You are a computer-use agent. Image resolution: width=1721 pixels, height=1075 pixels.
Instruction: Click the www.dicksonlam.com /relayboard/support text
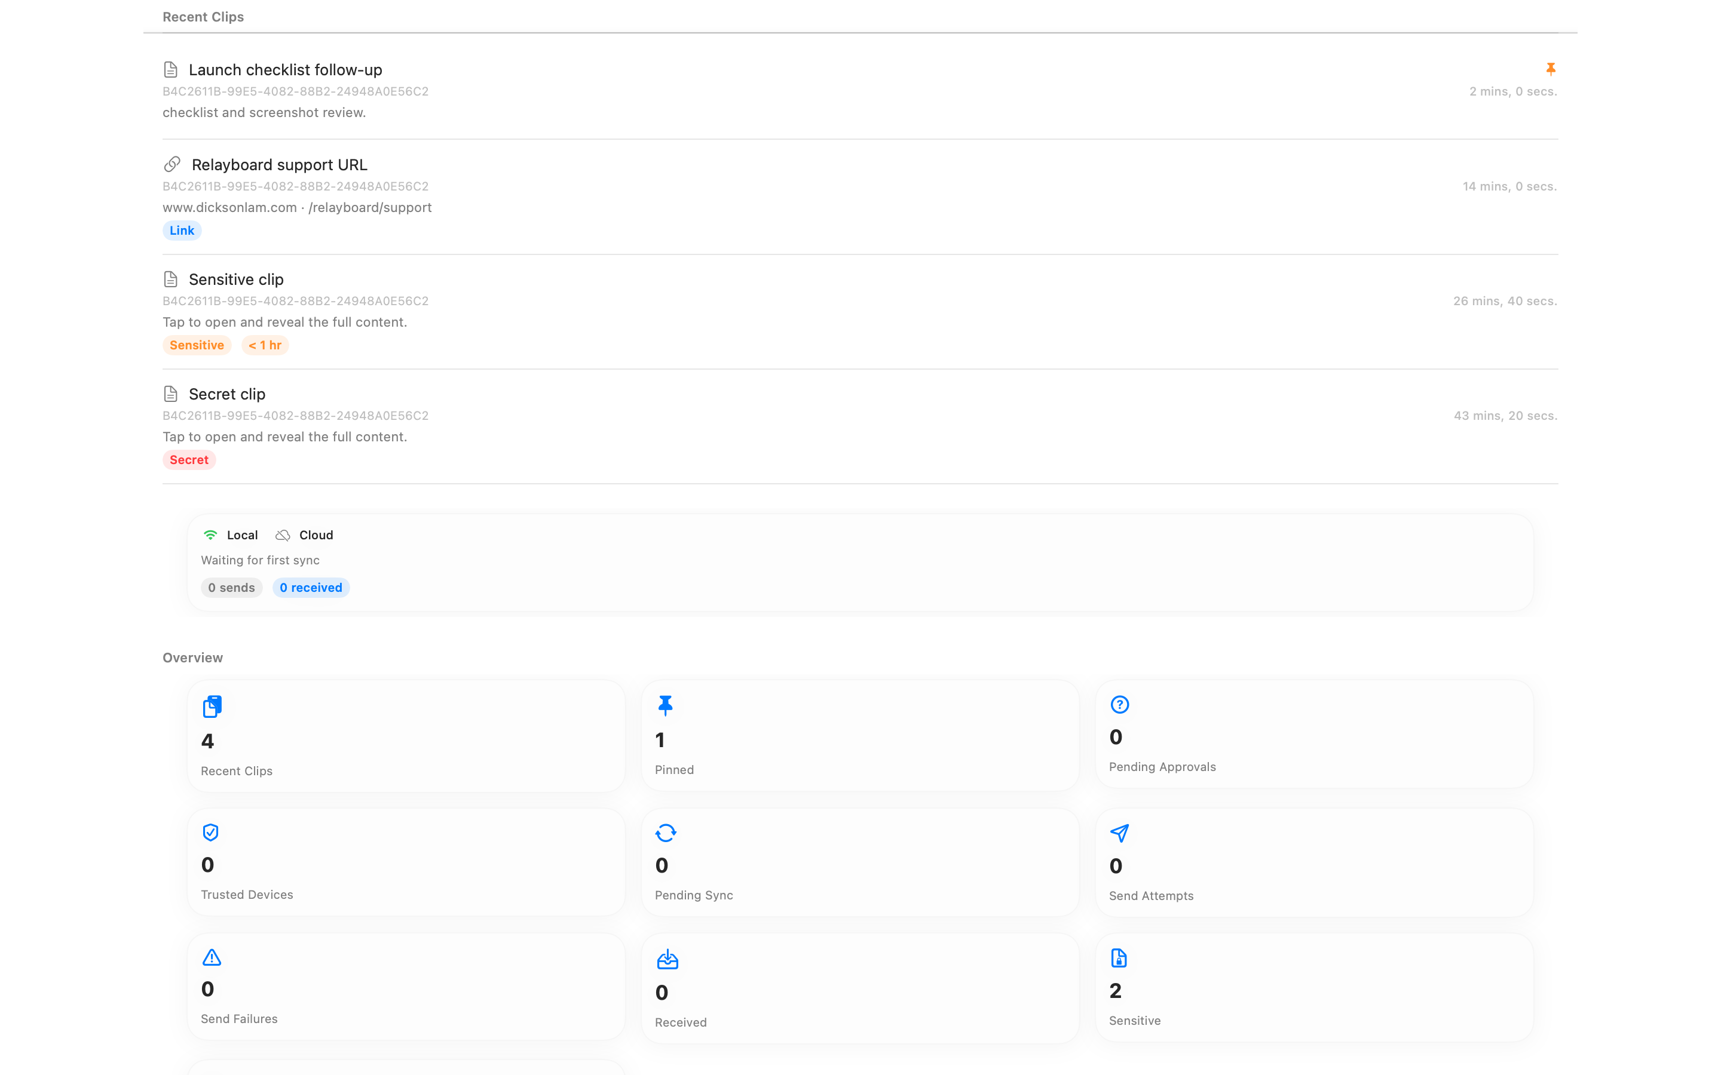coord(297,208)
